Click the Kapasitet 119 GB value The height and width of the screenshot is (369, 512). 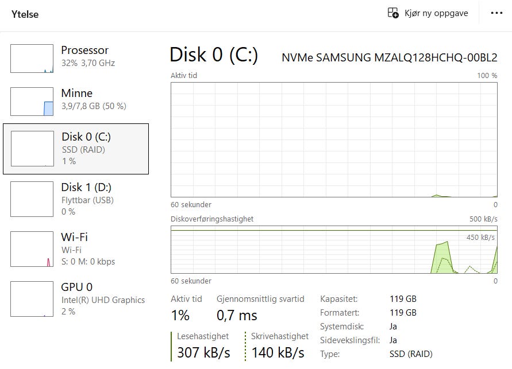pos(403,299)
